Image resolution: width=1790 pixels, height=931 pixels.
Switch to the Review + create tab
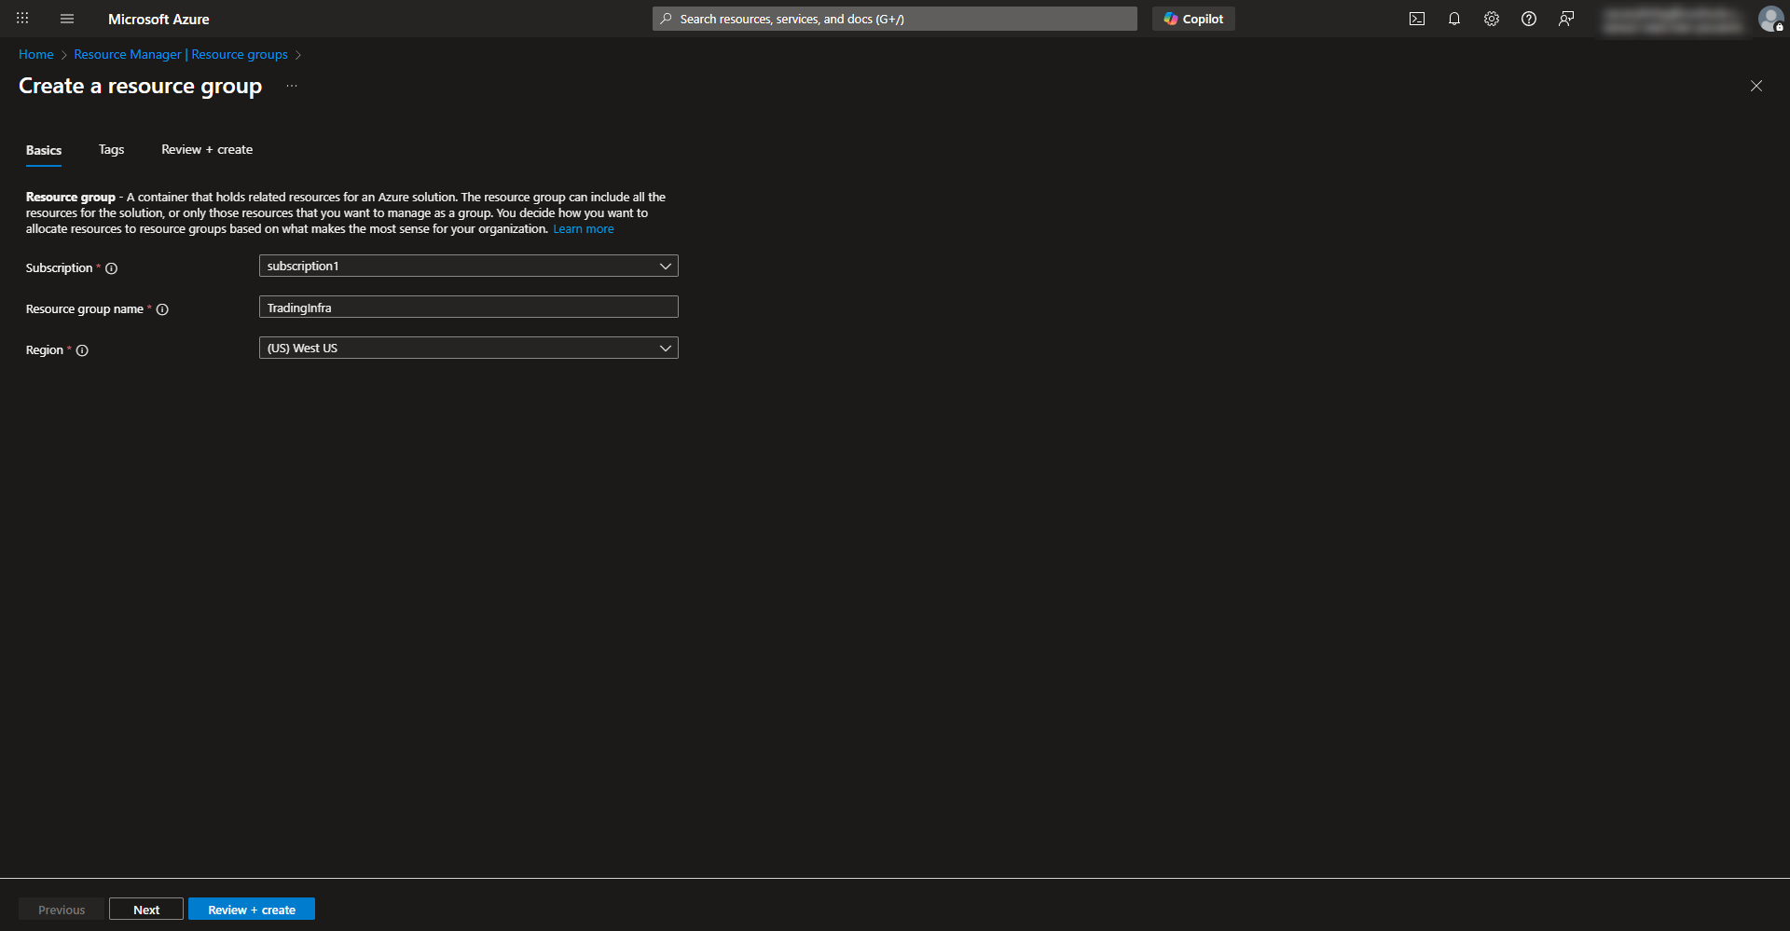click(207, 150)
